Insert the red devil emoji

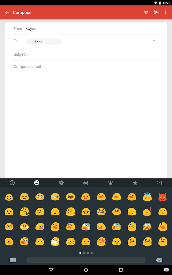click(x=163, y=197)
